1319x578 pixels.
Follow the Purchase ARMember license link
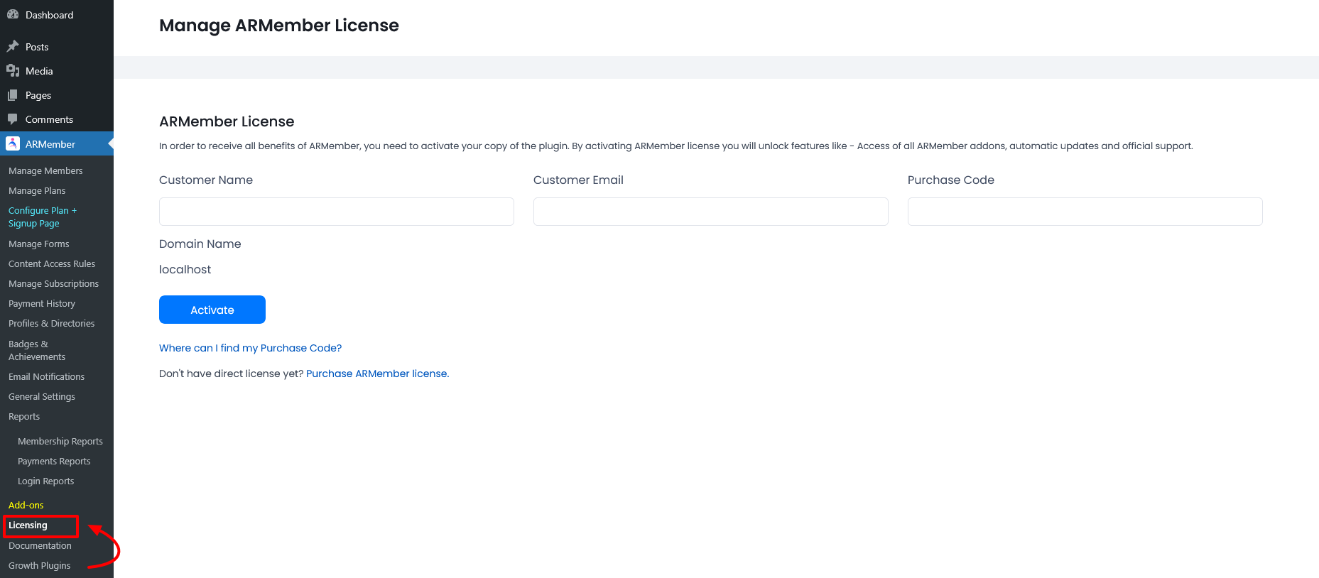pos(377,373)
